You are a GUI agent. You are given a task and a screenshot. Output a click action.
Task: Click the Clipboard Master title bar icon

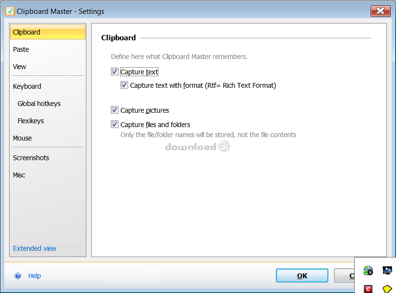tap(10, 12)
